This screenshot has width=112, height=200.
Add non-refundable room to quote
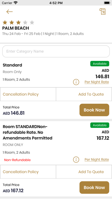coord(84,172)
